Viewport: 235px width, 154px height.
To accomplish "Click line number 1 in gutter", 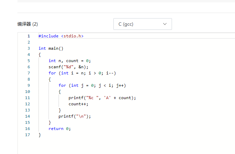I will click(29, 36).
